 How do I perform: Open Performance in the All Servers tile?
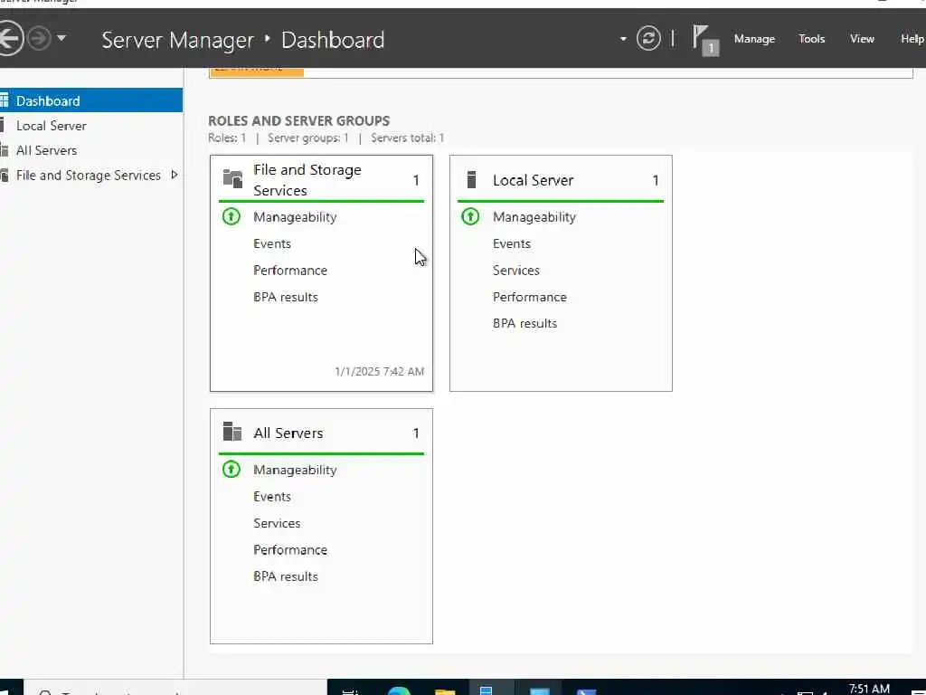[x=290, y=549]
